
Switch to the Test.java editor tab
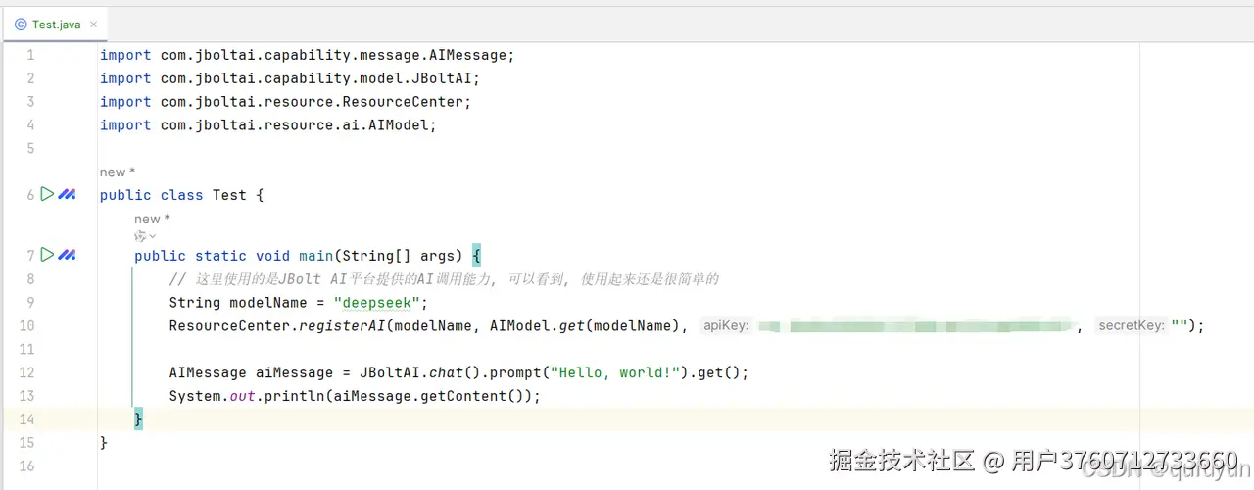(56, 24)
